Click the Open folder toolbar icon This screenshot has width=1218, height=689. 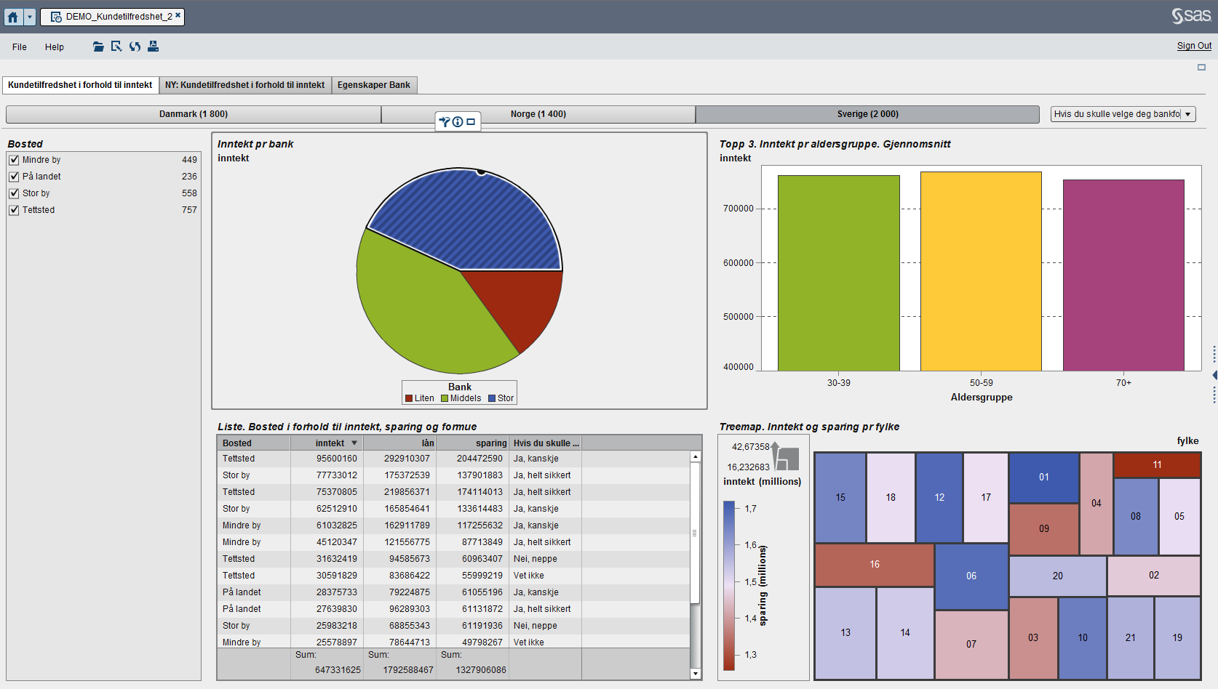[98, 47]
